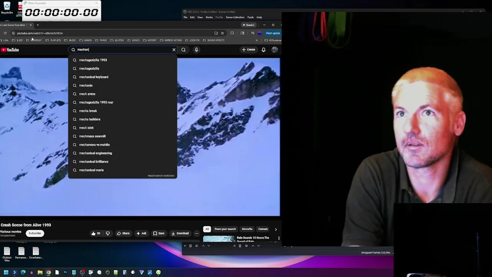This screenshot has width=492, height=277.
Task: Click the YouTube logo
Action: tap(10, 50)
